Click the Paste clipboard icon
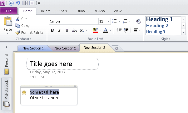Image resolution: width=188 pixels, height=113 pixels. [8, 21]
